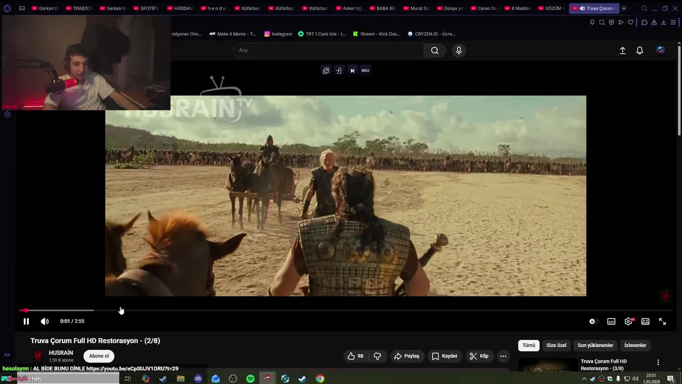Screen dimensions: 682x384
Task: Subscribe with the Abone ol button
Action: pos(99,356)
